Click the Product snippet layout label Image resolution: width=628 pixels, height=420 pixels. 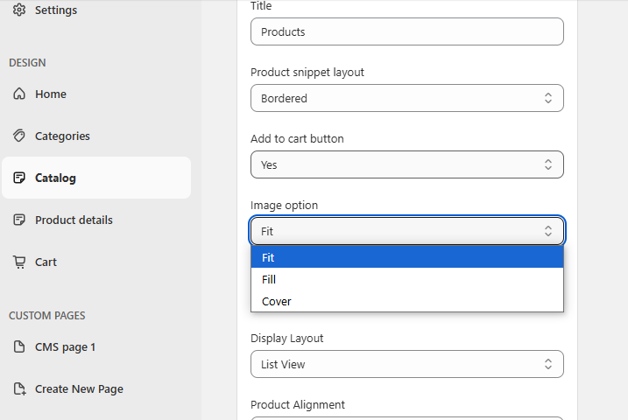(307, 73)
